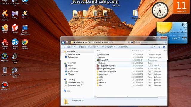Image resolution: width=191 pixels, height=107 pixels.
Task: Open Добавить в библиотеку dropdown
Action: tap(89, 47)
